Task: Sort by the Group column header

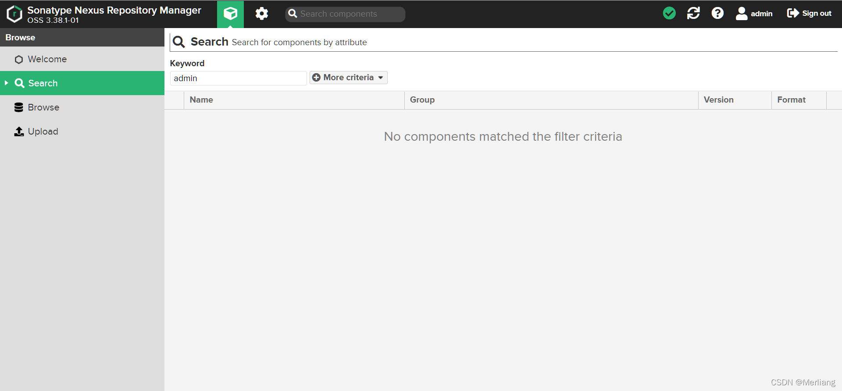Action: click(551, 100)
